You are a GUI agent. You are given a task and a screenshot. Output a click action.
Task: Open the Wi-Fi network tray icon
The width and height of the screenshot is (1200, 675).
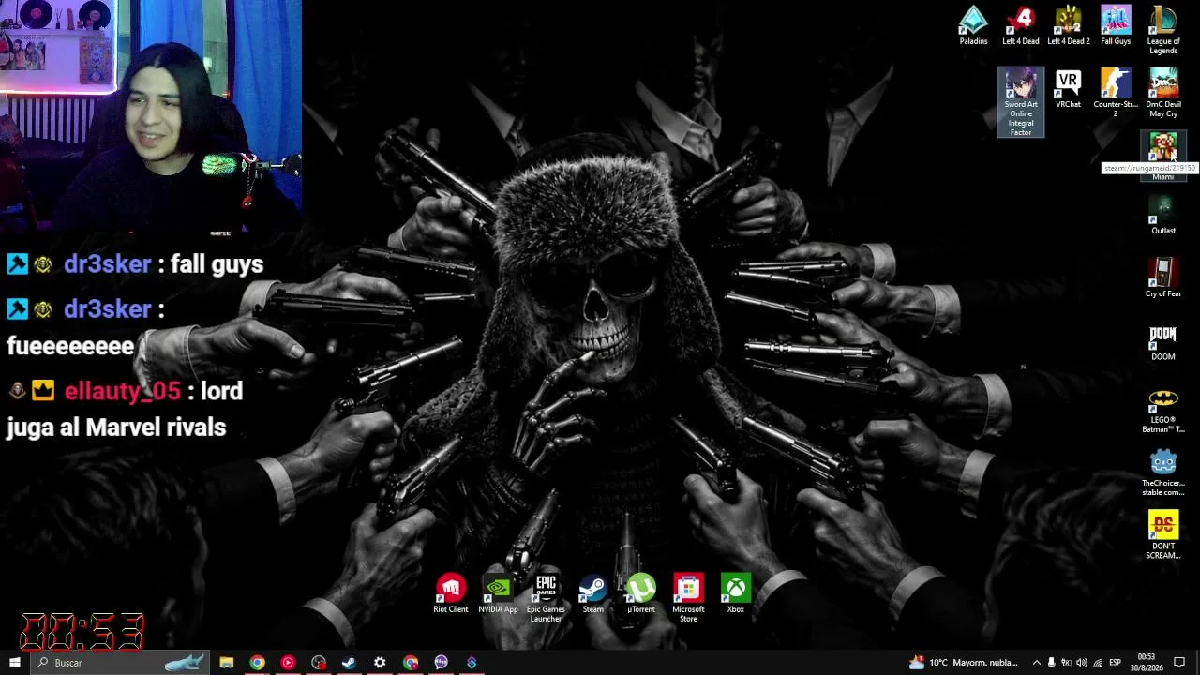point(1097,663)
